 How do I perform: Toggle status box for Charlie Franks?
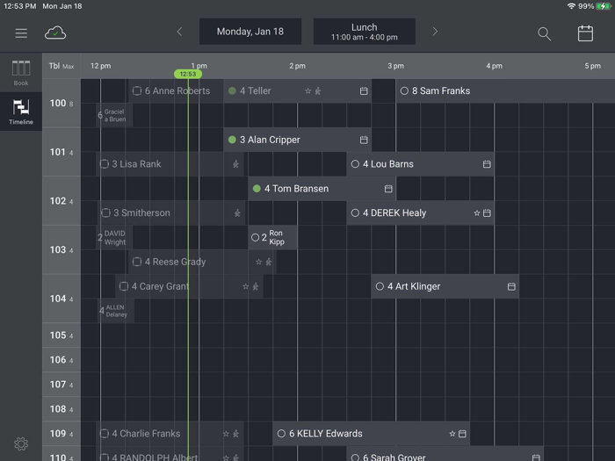click(104, 434)
